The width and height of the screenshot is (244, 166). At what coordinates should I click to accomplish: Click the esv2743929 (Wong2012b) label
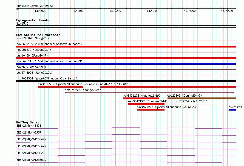[x=83, y=90]
